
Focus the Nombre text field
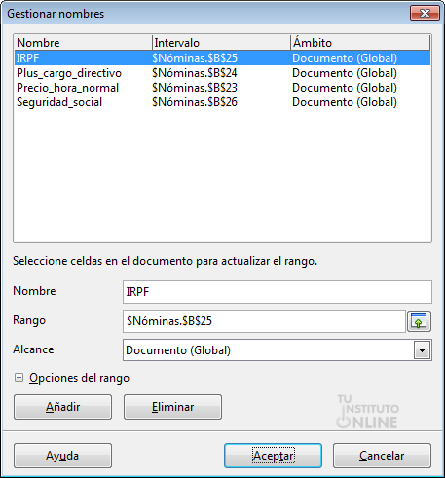[x=278, y=292]
